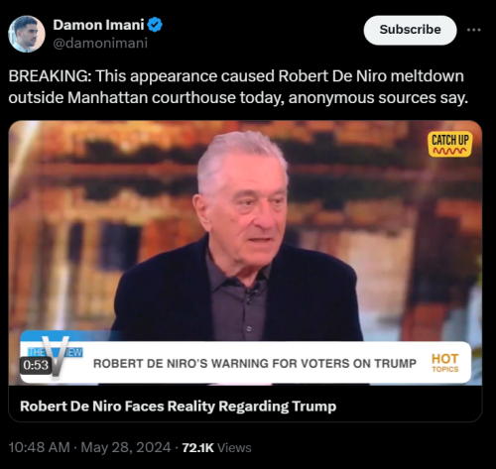Viewport: 496px width, 469px height.
Task: Play the Robert De Niro video
Action: pyautogui.click(x=245, y=253)
